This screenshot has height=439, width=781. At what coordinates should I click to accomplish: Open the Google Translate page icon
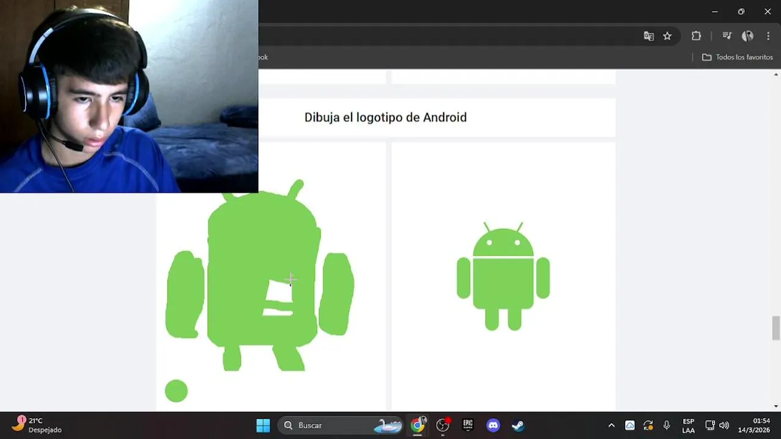tap(649, 36)
